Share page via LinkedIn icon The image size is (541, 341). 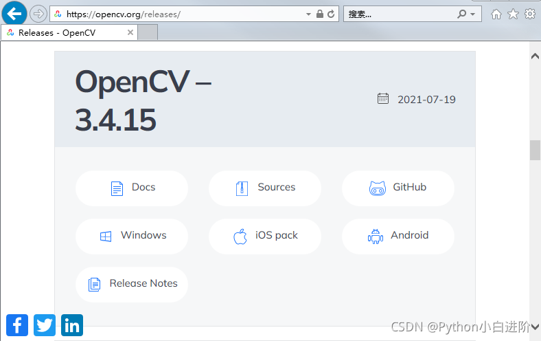(x=72, y=325)
